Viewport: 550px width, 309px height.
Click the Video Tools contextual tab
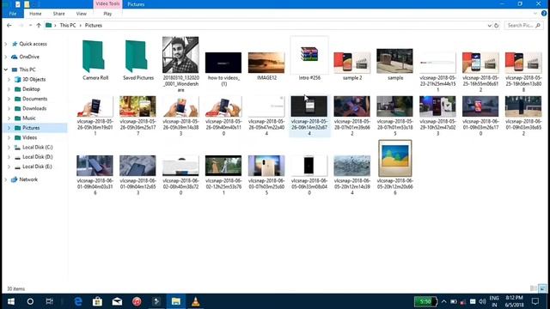pyautogui.click(x=107, y=3)
